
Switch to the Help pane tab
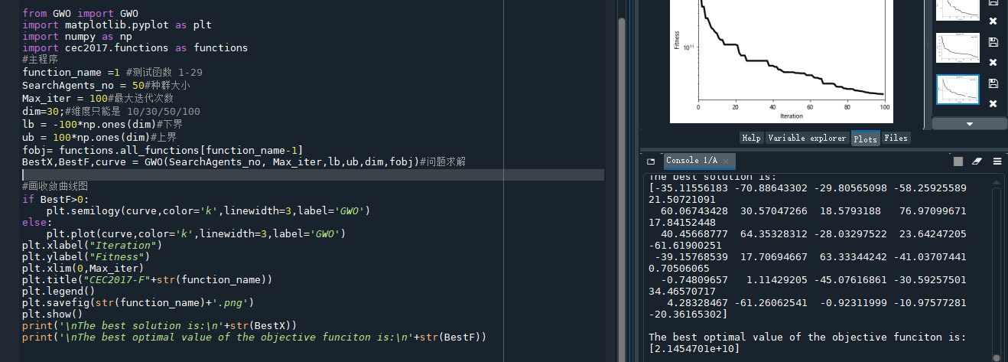click(x=751, y=138)
